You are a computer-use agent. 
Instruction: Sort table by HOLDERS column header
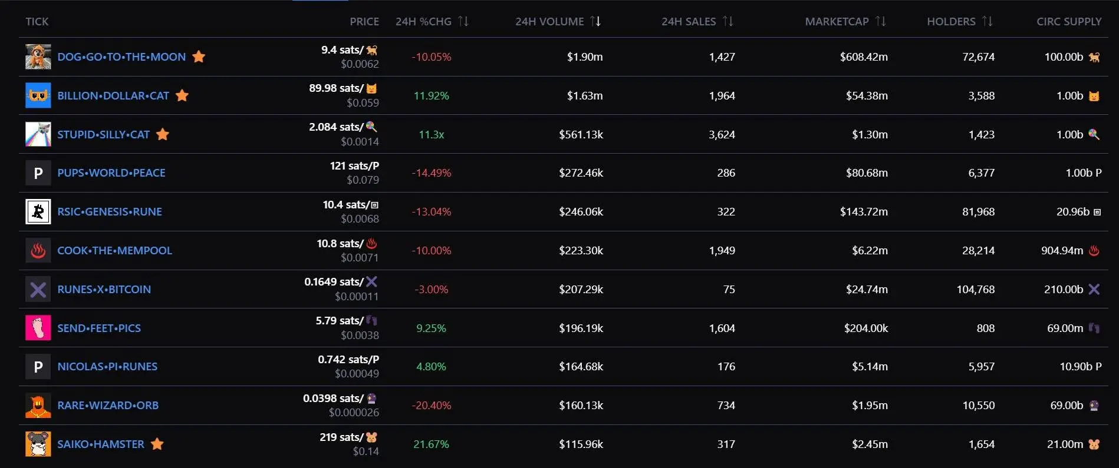(951, 22)
